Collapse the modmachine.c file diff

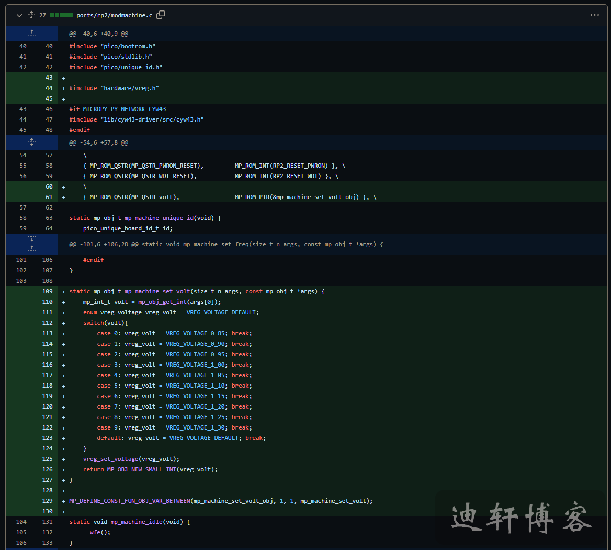point(19,15)
